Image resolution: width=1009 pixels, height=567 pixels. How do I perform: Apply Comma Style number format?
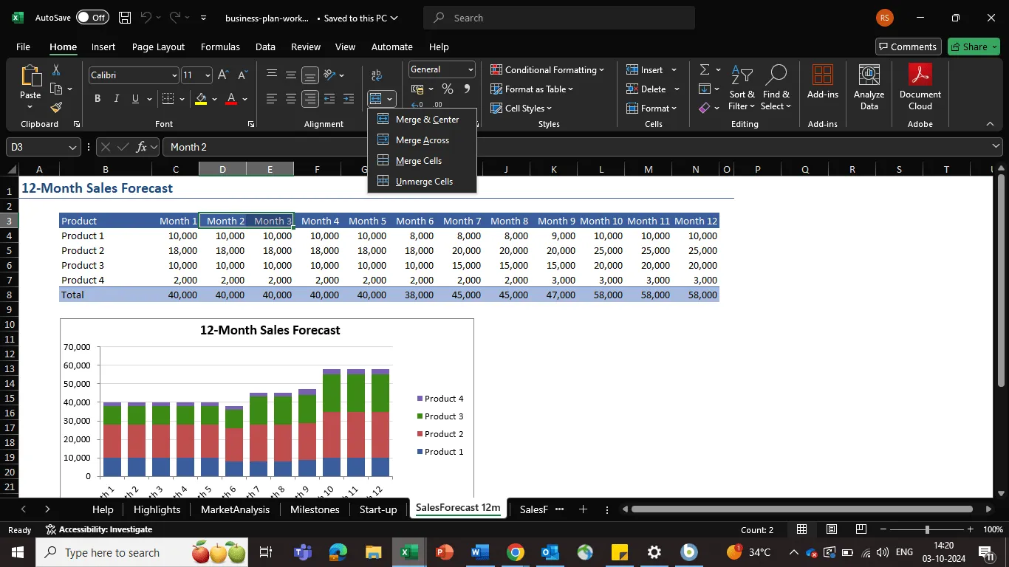pyautogui.click(x=466, y=89)
